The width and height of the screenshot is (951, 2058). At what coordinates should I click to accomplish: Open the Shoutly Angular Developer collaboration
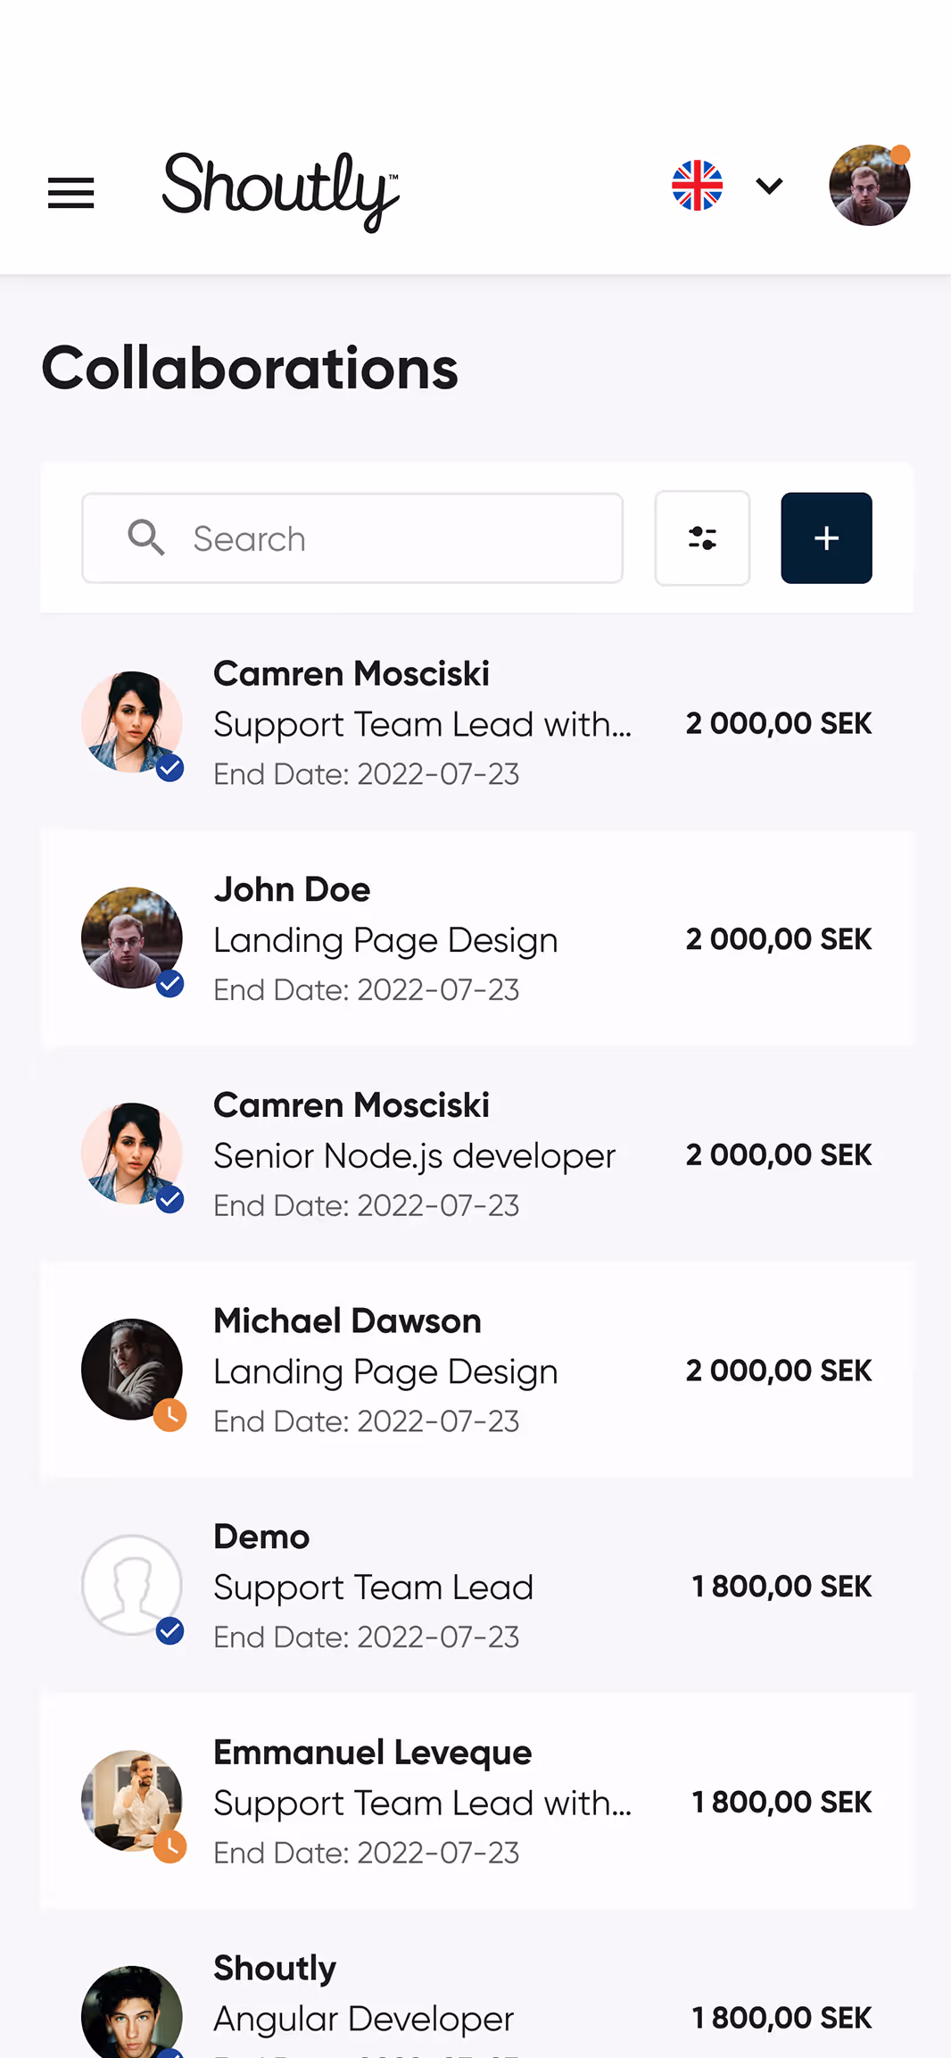tap(476, 1991)
